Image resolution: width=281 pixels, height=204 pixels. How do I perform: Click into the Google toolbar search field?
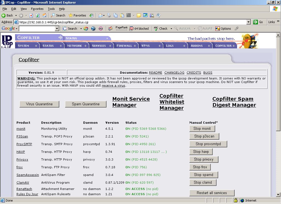click(x=37, y=29)
